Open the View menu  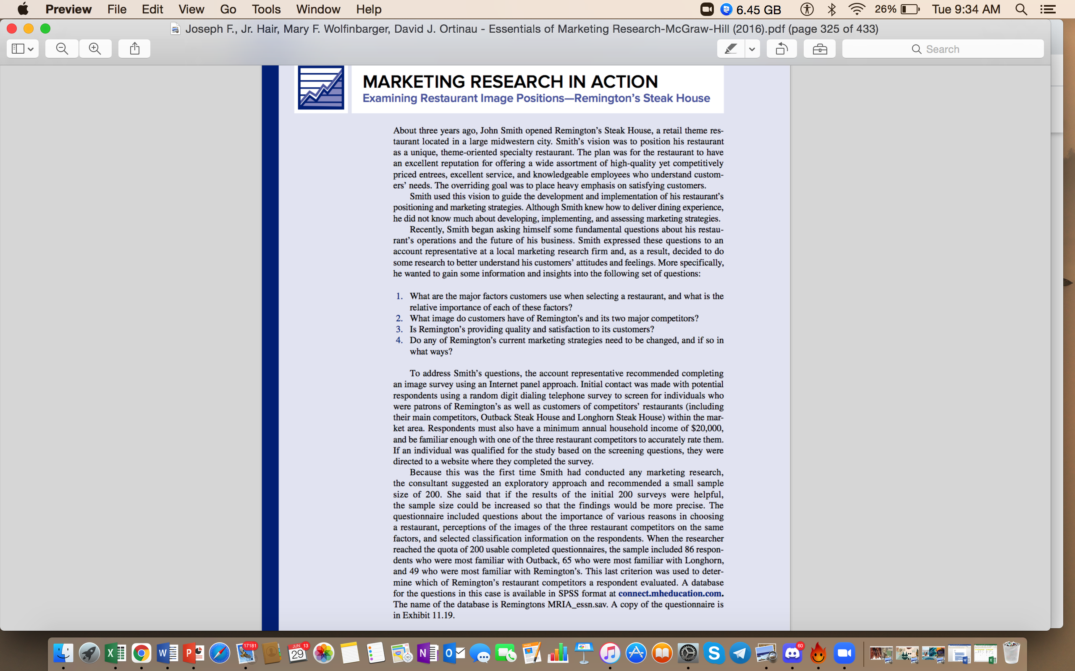pyautogui.click(x=191, y=9)
